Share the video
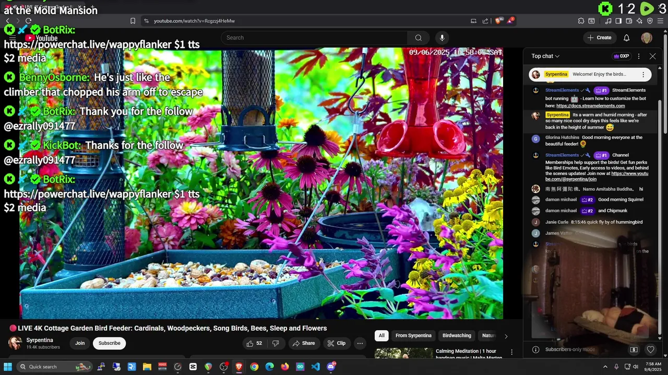668x375 pixels. 303,343
